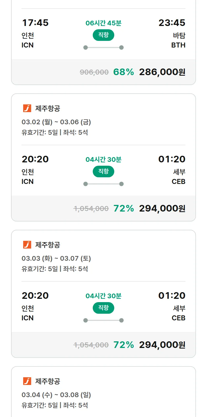Click the 03.02 (월) ~ 03.06 (금) date range
The height and width of the screenshot is (417, 207).
click(56, 122)
